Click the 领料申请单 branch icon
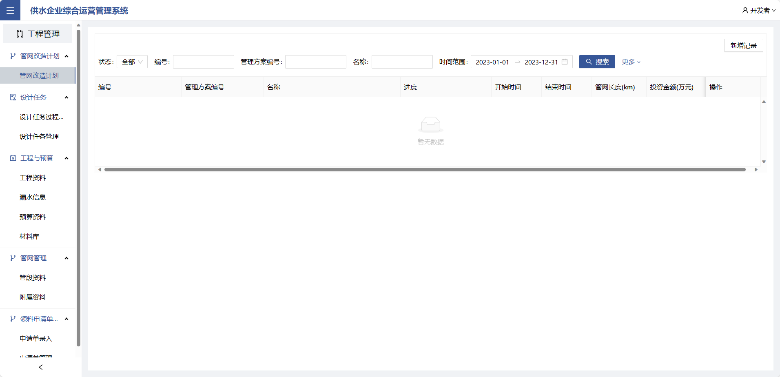This screenshot has height=377, width=780. (x=13, y=319)
